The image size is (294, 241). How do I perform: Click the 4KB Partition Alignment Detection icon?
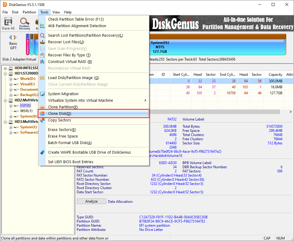(42, 26)
